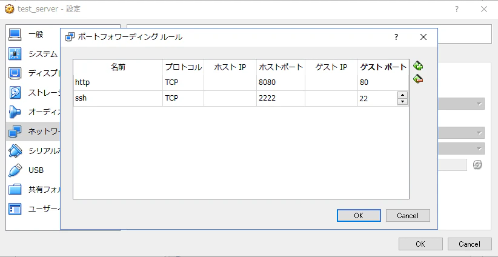Click the ゲスト ポート column header
Image resolution: width=498 pixels, height=257 pixels.
[x=383, y=67]
